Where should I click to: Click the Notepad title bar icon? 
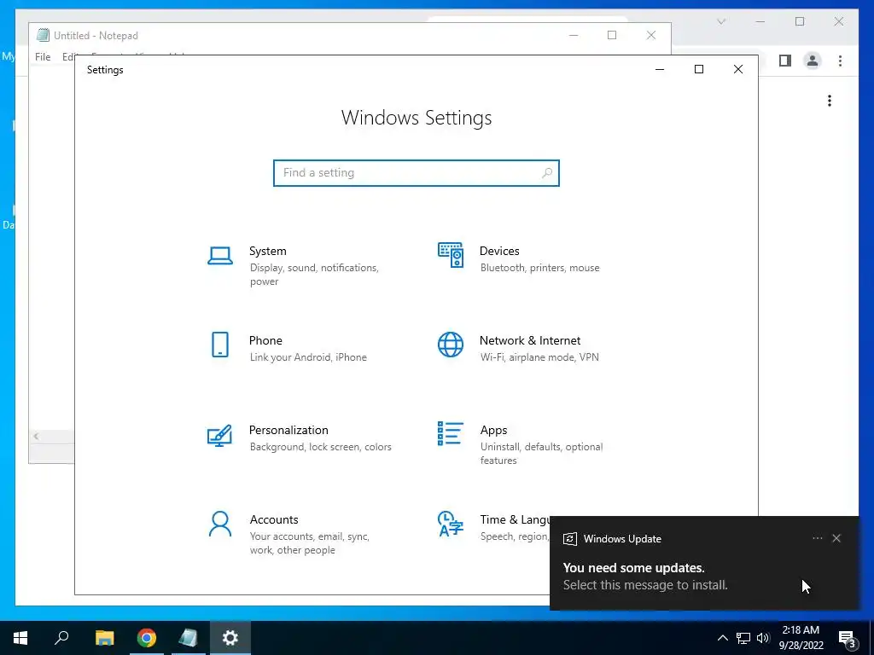[43, 35]
